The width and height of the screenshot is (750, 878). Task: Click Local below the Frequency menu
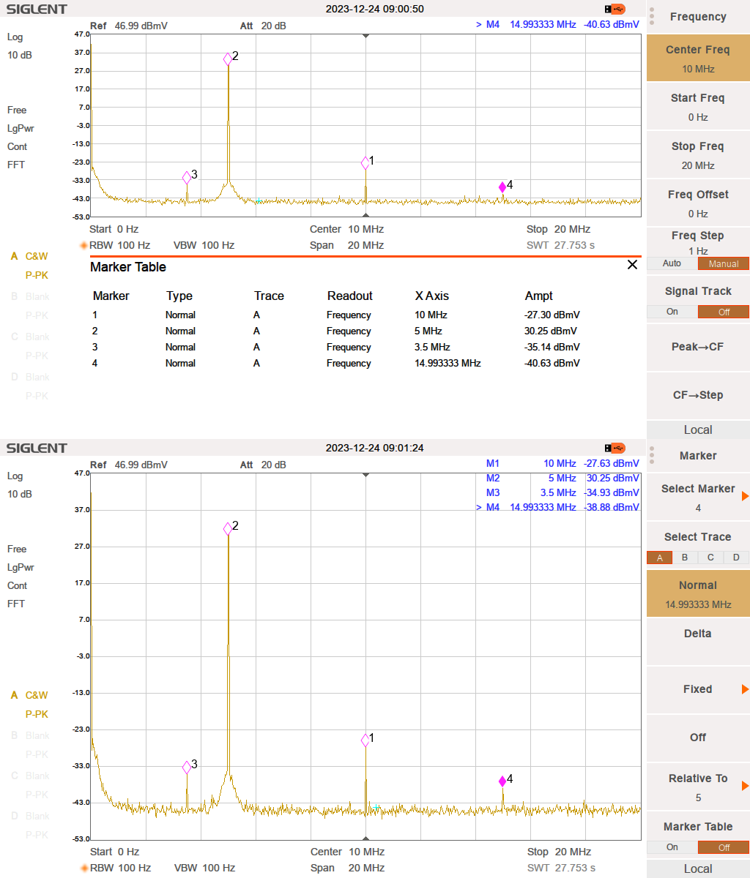point(698,430)
